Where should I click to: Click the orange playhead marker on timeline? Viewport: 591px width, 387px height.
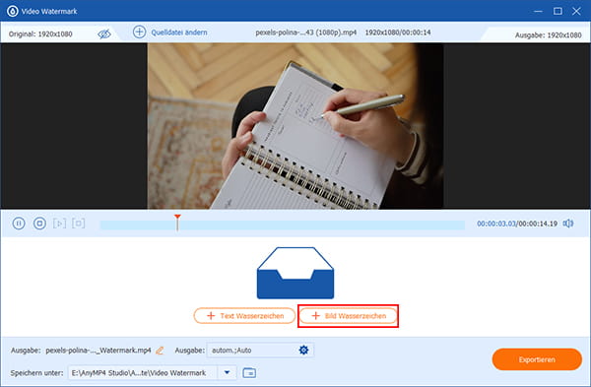pos(177,222)
